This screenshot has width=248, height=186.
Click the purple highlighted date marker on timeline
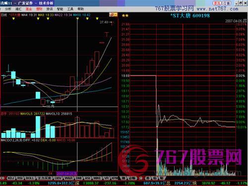tap(67, 174)
